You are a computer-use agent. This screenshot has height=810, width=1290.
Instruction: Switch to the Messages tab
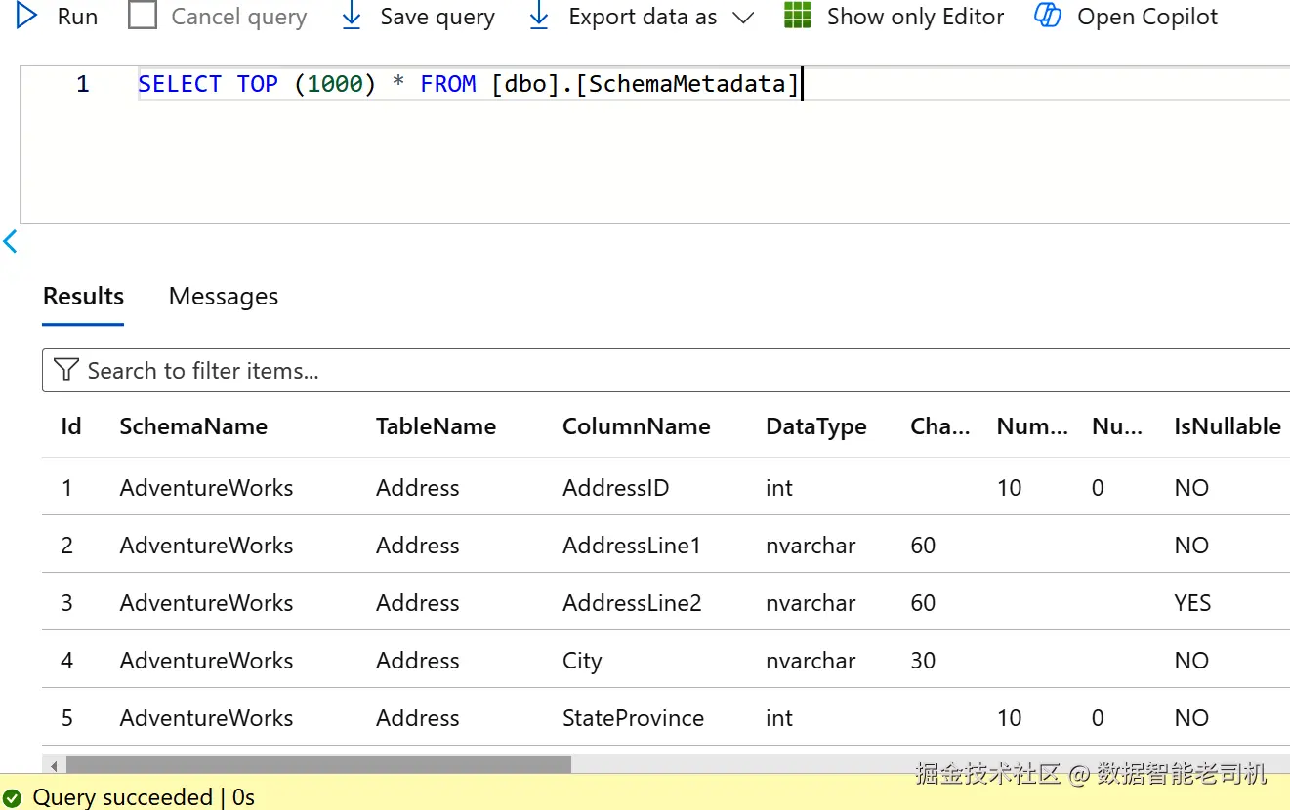tap(224, 296)
